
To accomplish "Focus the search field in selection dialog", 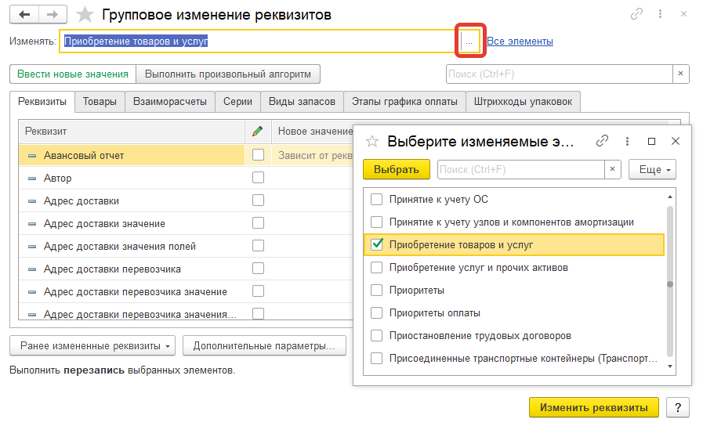I will [x=520, y=169].
